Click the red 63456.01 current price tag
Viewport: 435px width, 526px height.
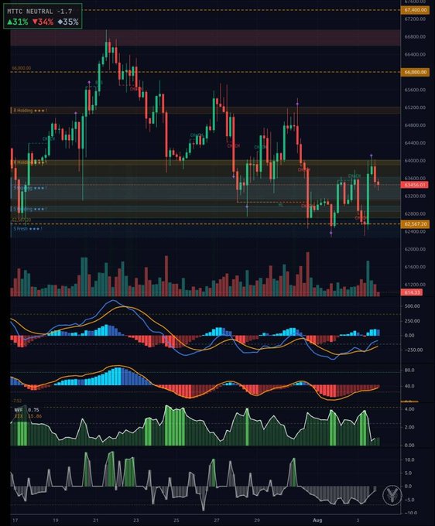(x=415, y=185)
